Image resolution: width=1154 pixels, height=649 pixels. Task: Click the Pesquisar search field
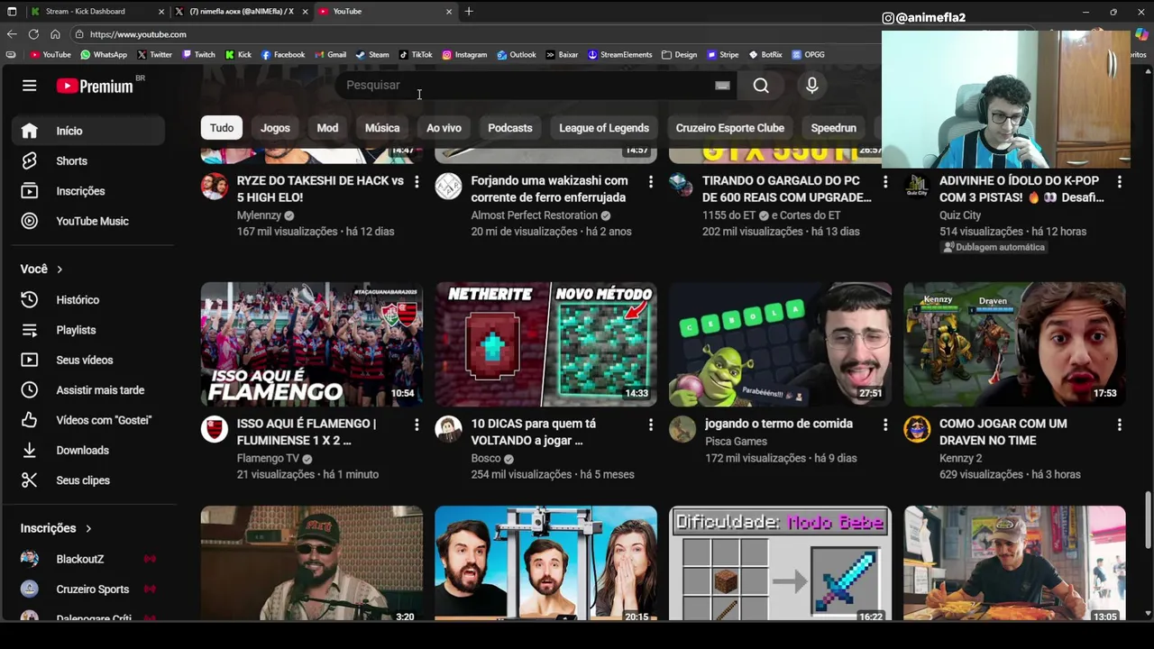click(527, 85)
